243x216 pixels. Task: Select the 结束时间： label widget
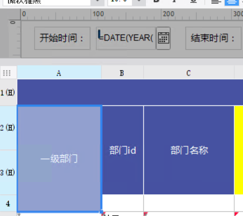pos(214,38)
